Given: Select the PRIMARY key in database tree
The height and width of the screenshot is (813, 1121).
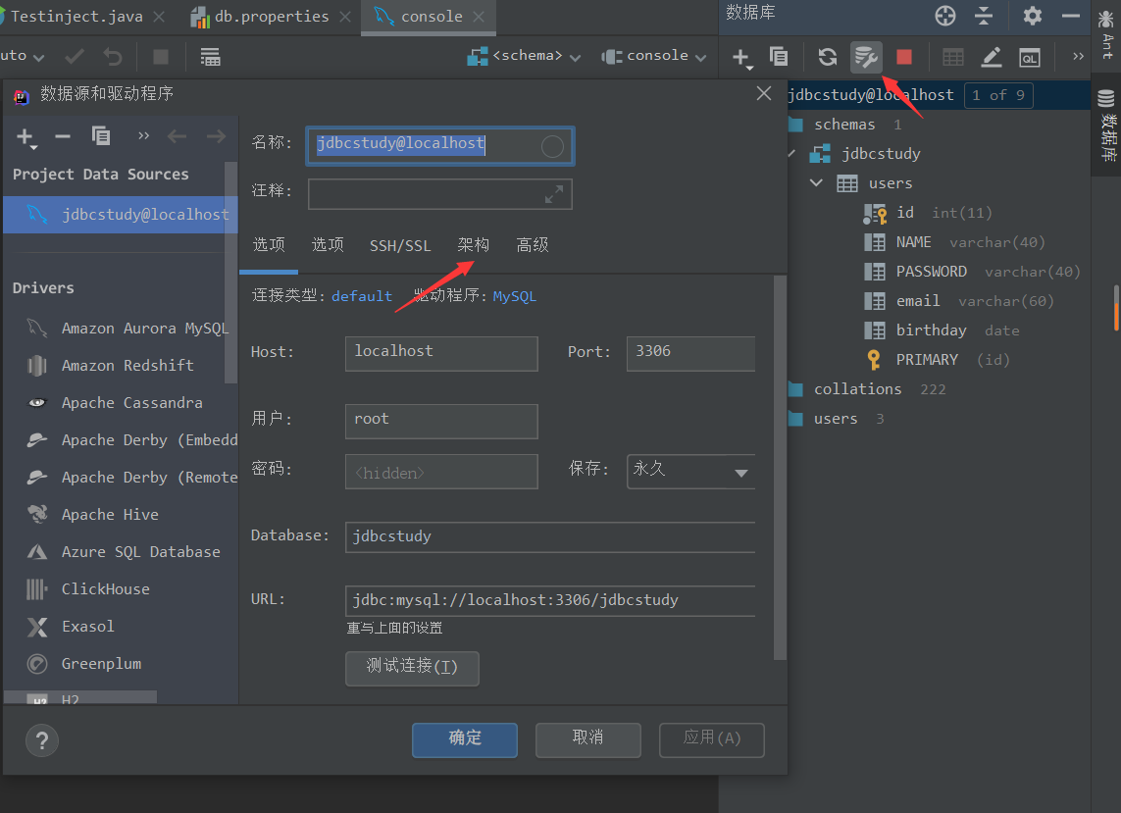Looking at the screenshot, I should point(938,360).
